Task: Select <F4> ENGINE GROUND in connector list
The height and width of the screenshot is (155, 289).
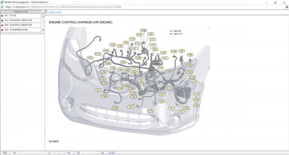Action: coord(21,25)
